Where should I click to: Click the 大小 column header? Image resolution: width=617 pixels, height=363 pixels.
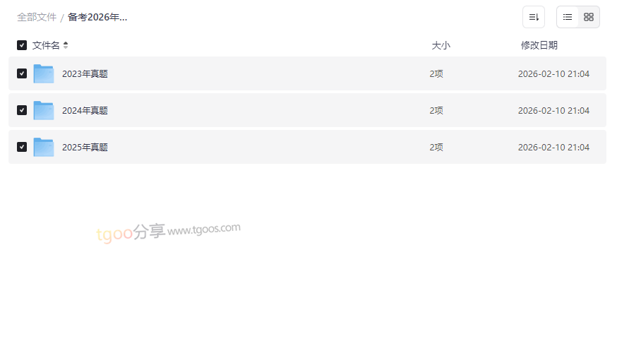[x=441, y=45]
